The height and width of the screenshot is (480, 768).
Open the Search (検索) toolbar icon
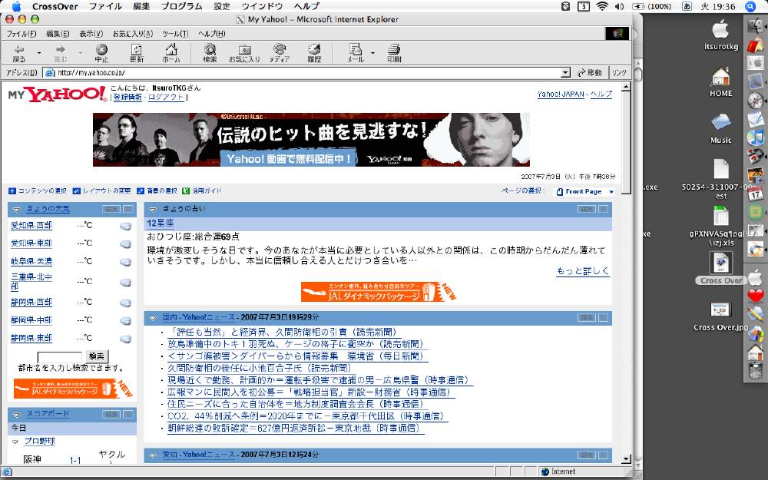click(x=210, y=54)
